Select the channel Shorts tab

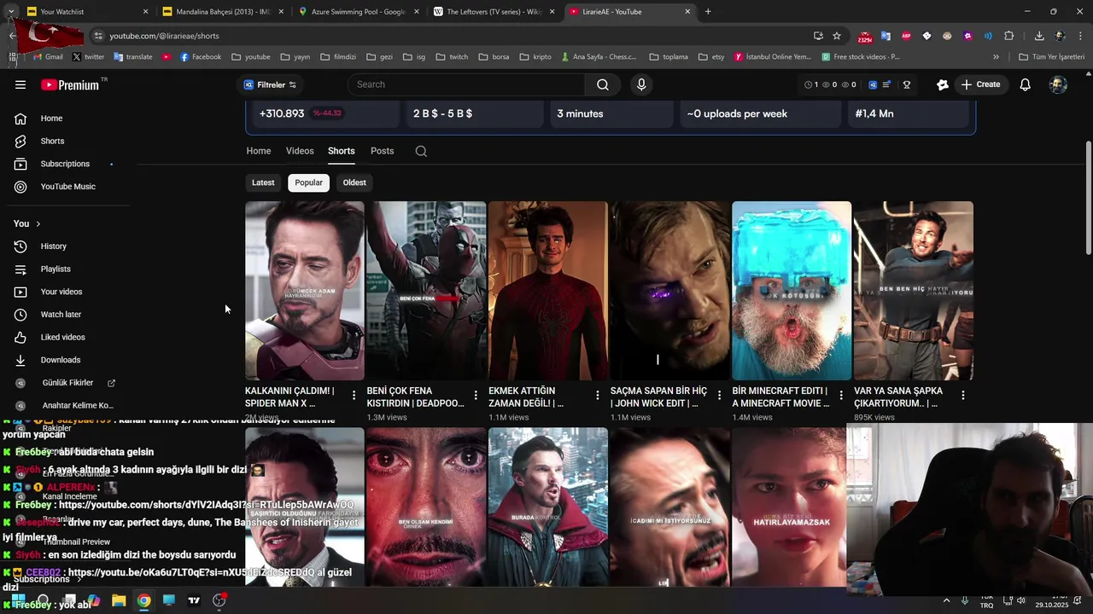341,151
